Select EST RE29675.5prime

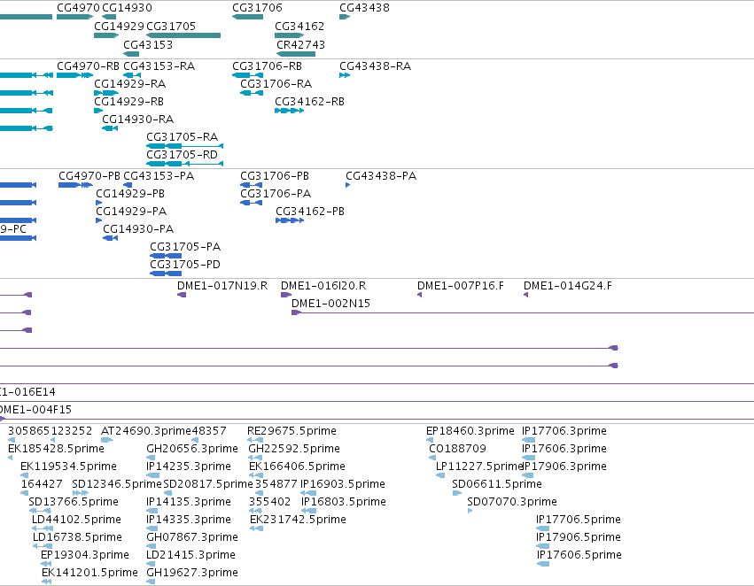255,440
